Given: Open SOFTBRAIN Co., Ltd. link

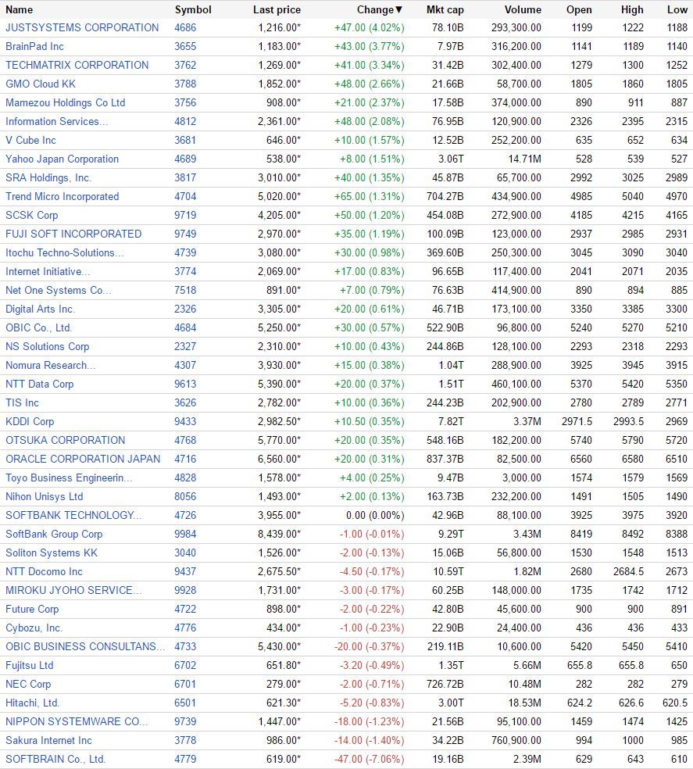Looking at the screenshot, I should coord(55,759).
